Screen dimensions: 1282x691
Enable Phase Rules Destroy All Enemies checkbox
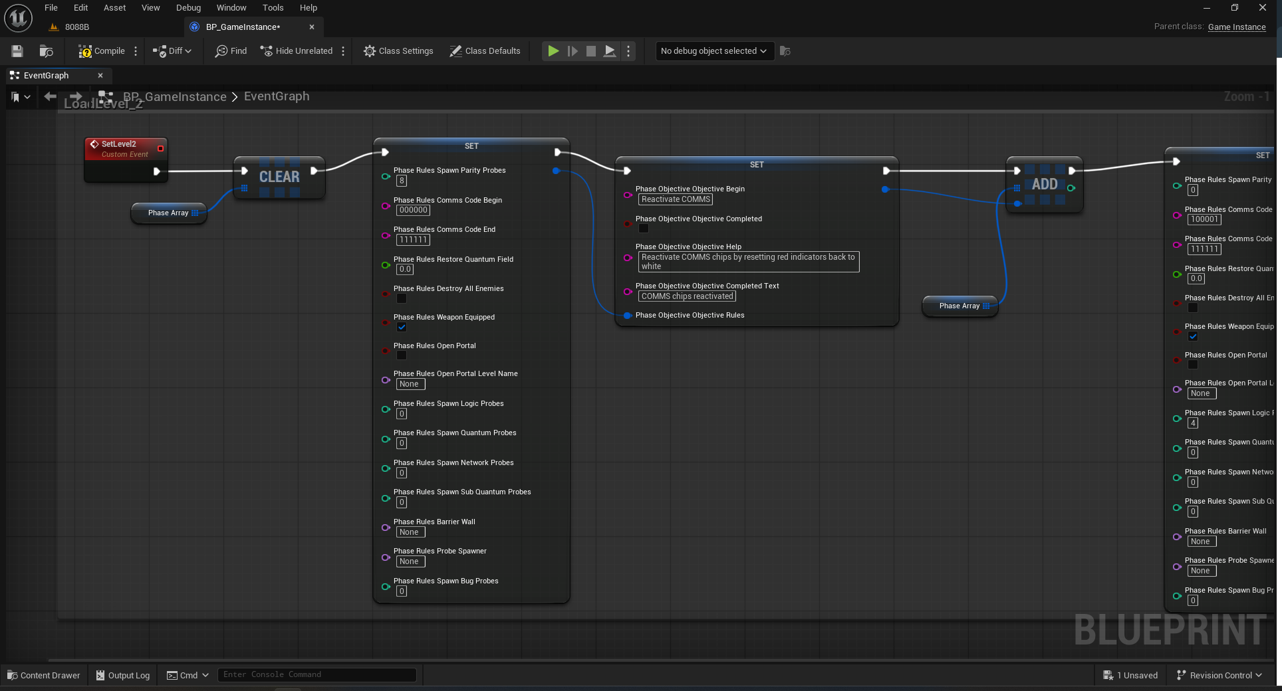coord(402,298)
